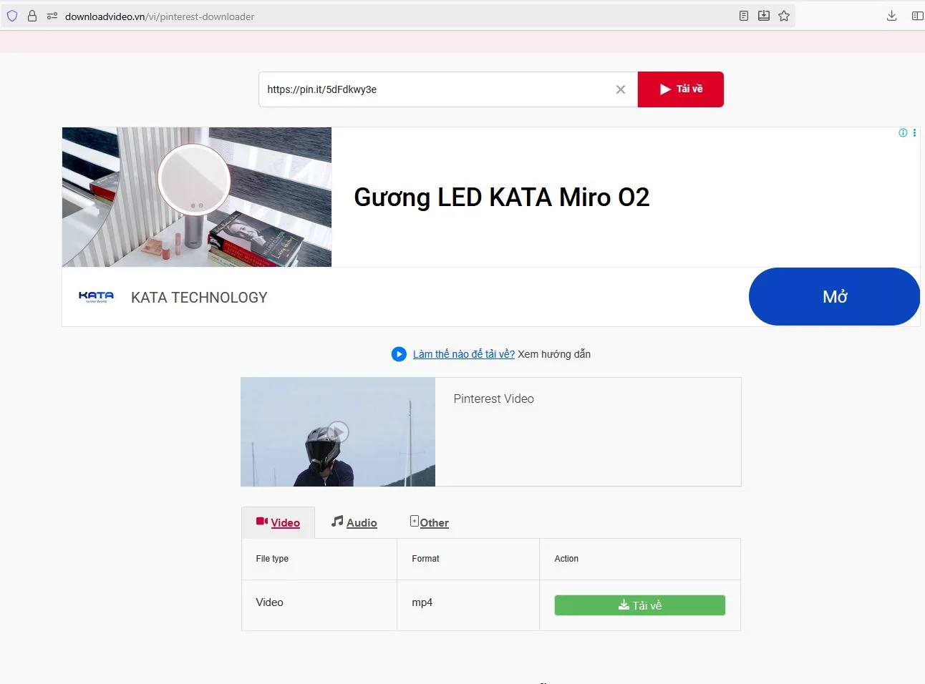Open the downloads arrow in the browser toolbar
This screenshot has width=925, height=684.
click(891, 15)
